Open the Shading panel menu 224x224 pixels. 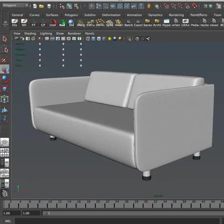30,33
